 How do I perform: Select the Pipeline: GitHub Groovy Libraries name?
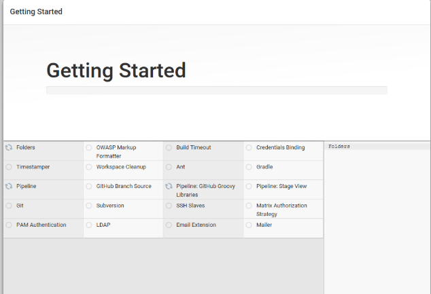tap(205, 191)
